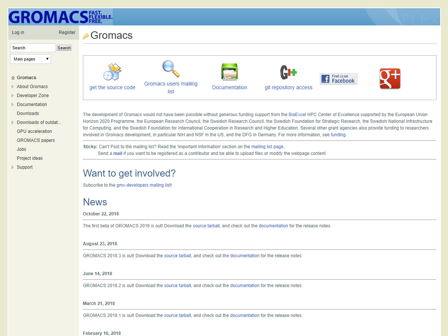Viewport: 448px width, 336px height.
Task: Click the Log in link
Action: pyautogui.click(x=18, y=32)
